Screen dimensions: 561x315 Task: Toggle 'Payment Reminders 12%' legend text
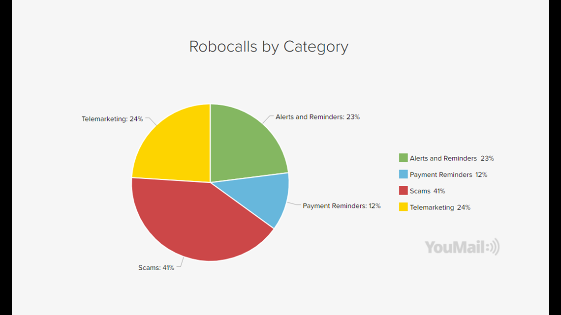(448, 174)
